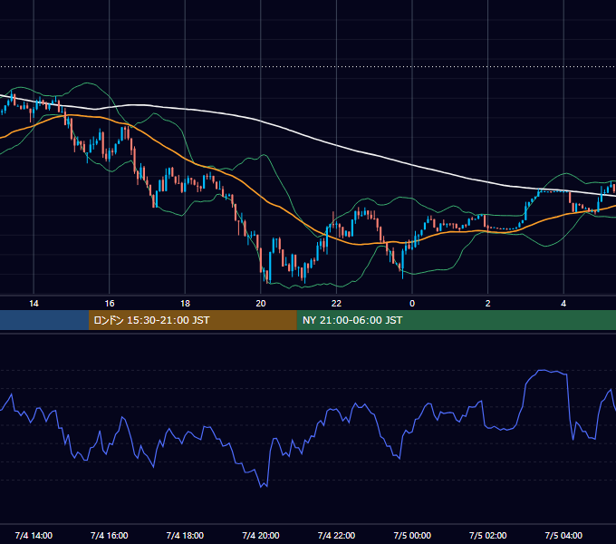Image resolution: width=616 pixels, height=544 pixels.
Task: Click the 4 hour label on price chart axis
Action: 563,304
